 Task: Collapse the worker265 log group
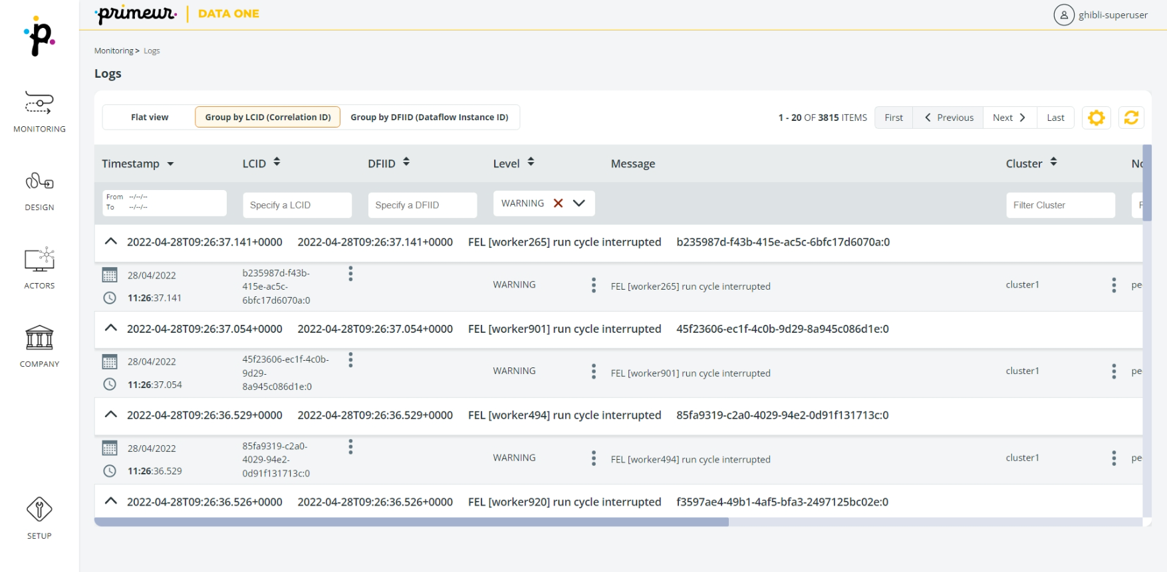(111, 242)
